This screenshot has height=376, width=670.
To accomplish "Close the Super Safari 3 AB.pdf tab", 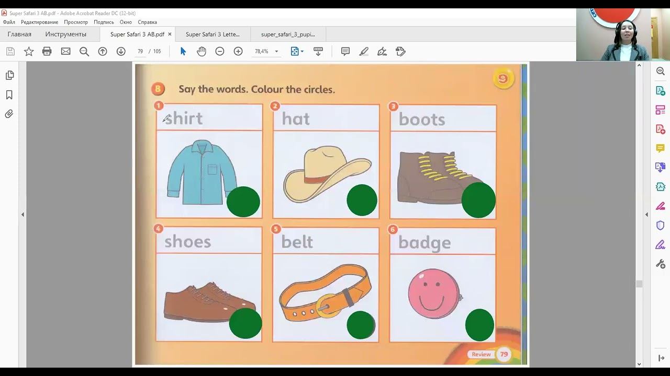I will click(170, 34).
